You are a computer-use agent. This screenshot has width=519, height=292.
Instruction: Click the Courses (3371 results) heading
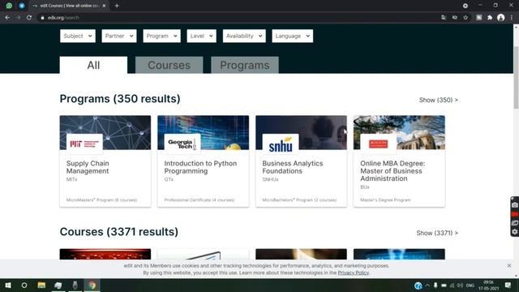(x=119, y=232)
